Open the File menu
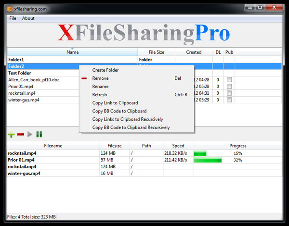289x226 pixels. click(13, 18)
